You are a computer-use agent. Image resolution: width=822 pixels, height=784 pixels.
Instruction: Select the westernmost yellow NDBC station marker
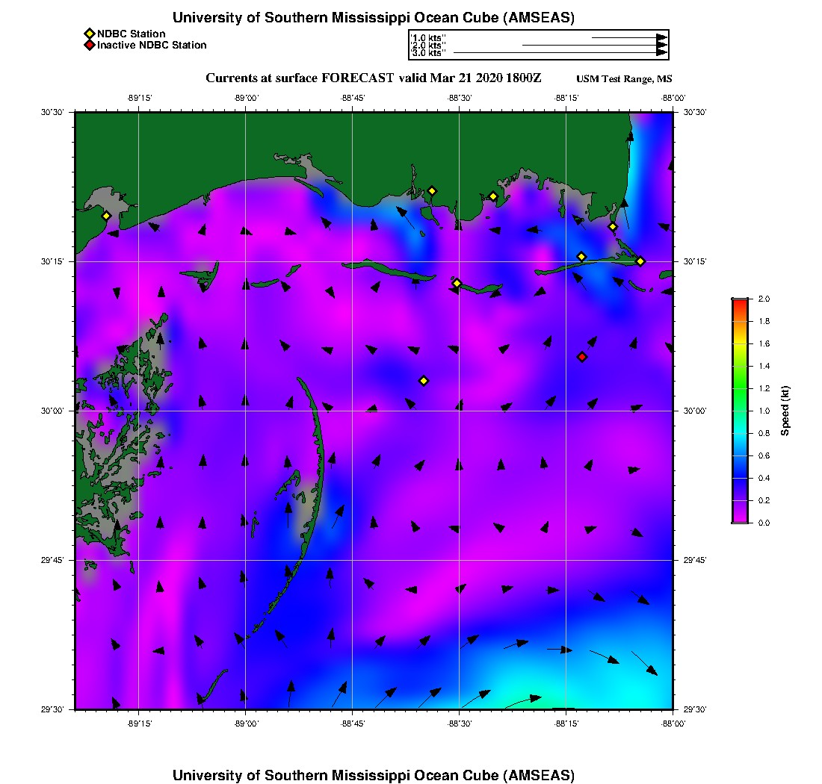pyautogui.click(x=106, y=216)
